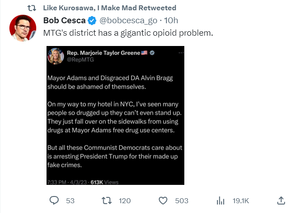Open the 10h timestamp permalink
The width and height of the screenshot is (306, 213).
point(171,21)
